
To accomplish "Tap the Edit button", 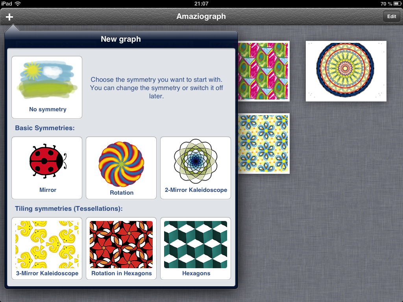I will pos(392,17).
